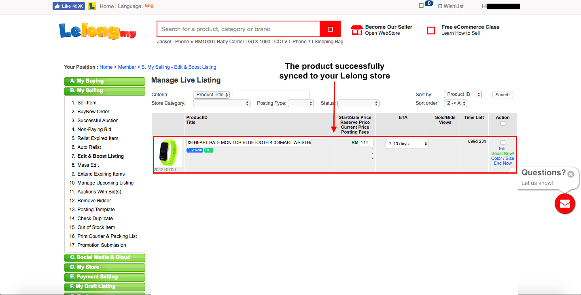Open Auctions With Bid(s) menu item
The image size is (581, 295).
tap(100, 192)
